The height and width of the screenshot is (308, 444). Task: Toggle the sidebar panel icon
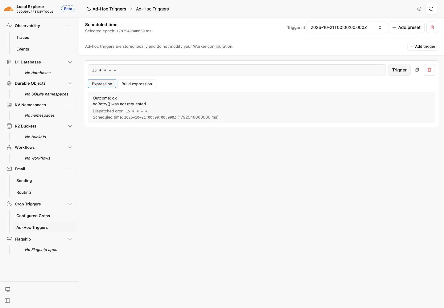pyautogui.click(x=8, y=301)
